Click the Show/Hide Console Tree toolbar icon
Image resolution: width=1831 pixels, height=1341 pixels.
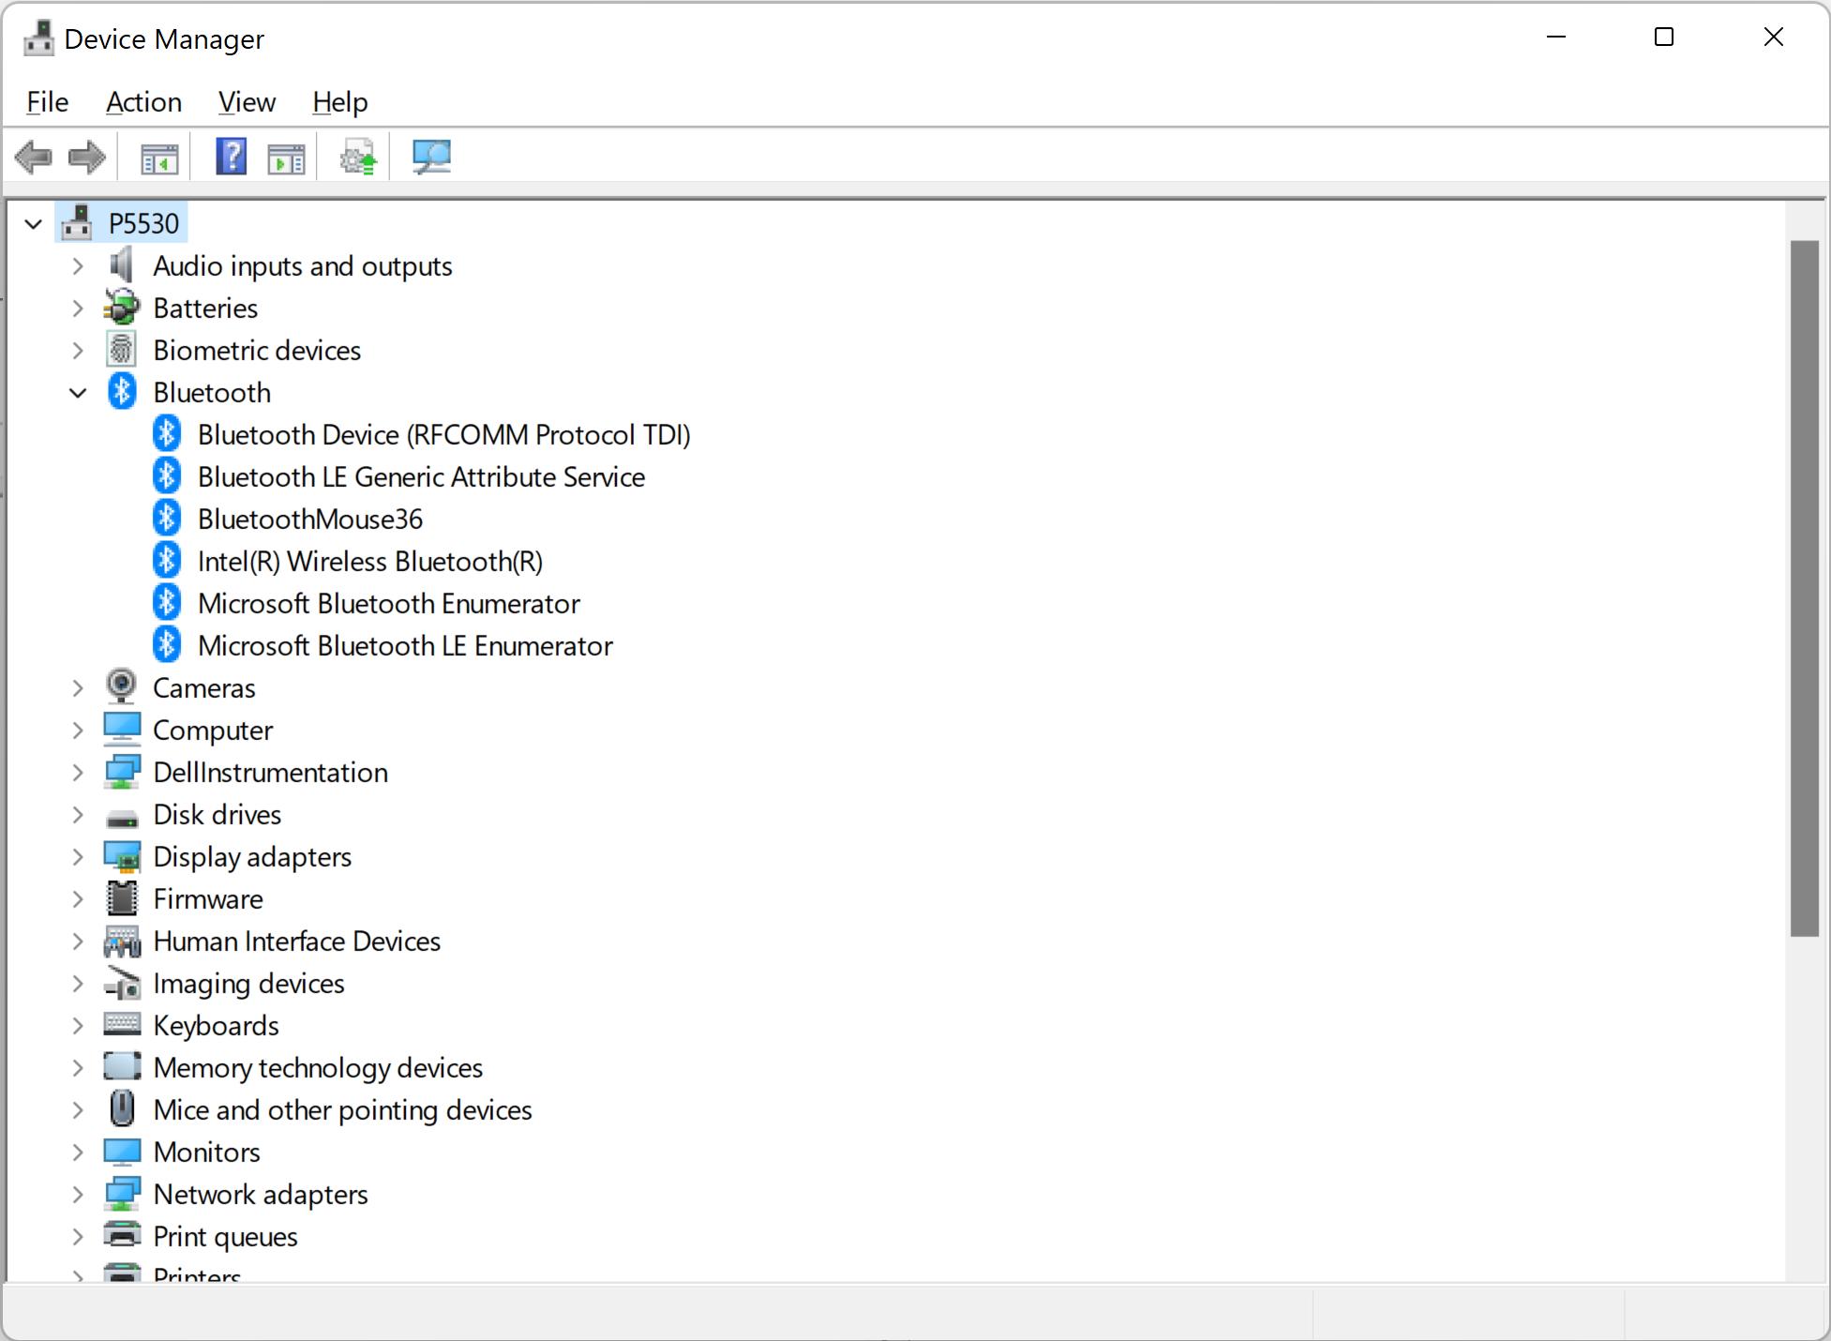click(x=159, y=158)
